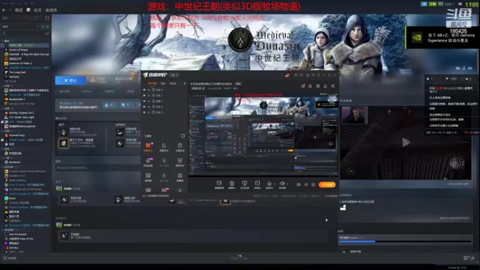Open the 皮成鱼 profile tab in Steam

(51, 10)
